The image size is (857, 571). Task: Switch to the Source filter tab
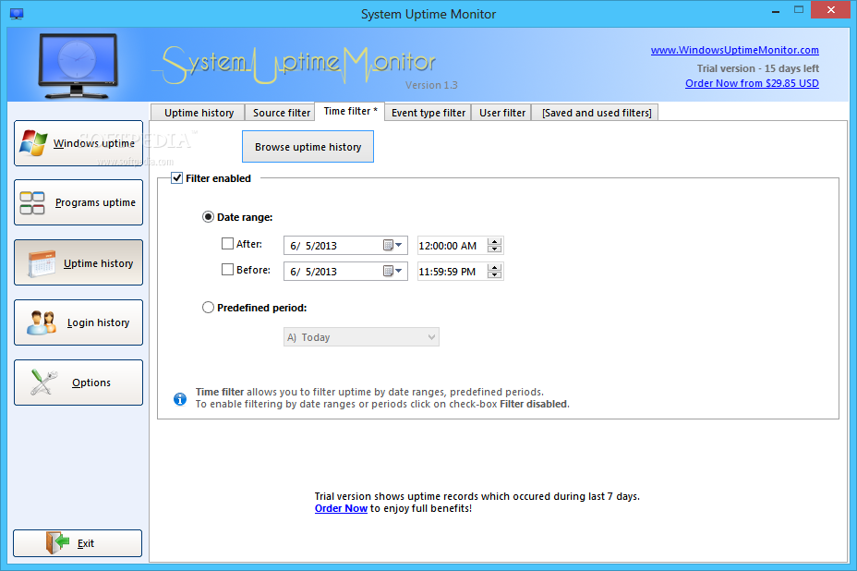coord(281,113)
